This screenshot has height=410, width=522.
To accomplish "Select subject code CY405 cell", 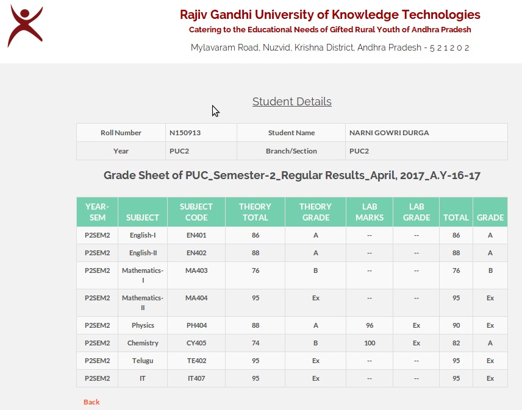I will tap(196, 343).
